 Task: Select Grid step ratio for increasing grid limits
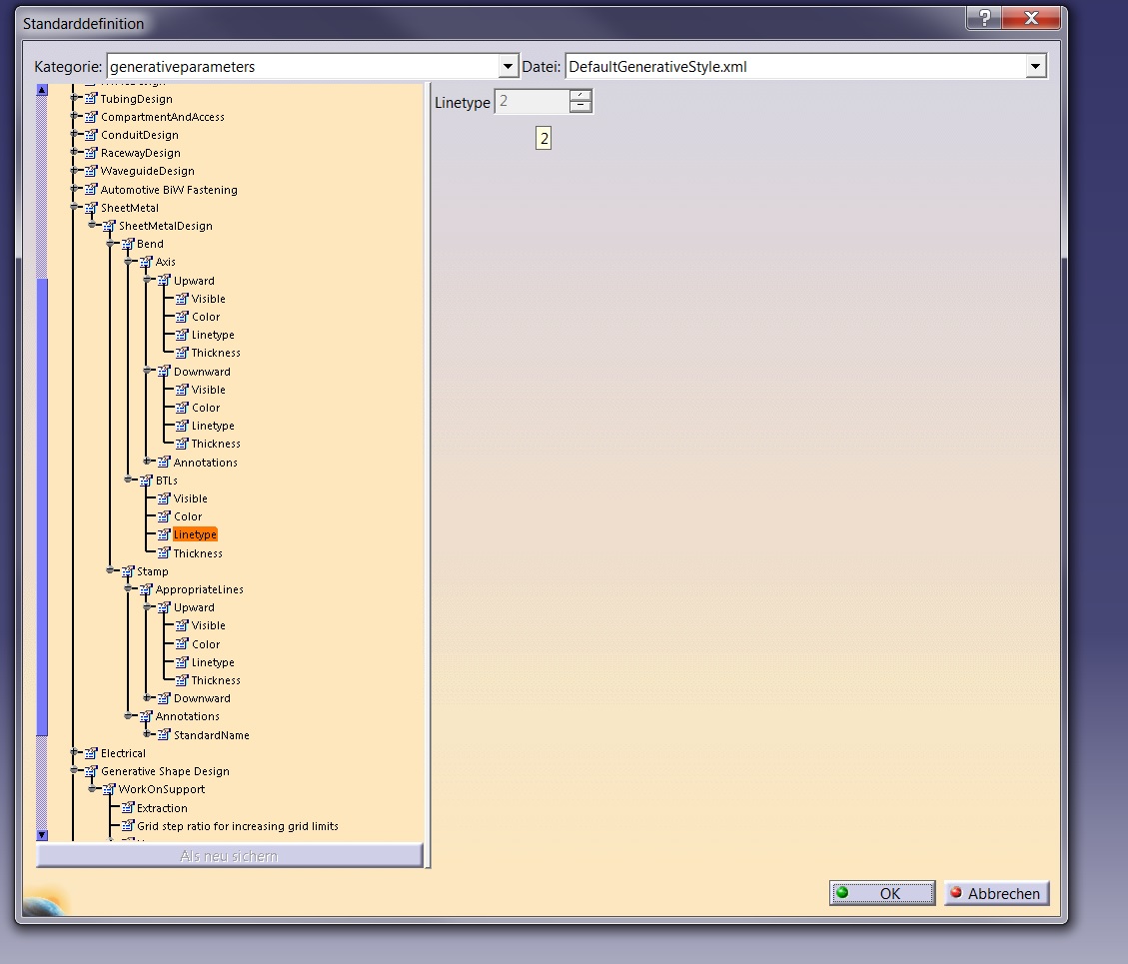coord(238,826)
